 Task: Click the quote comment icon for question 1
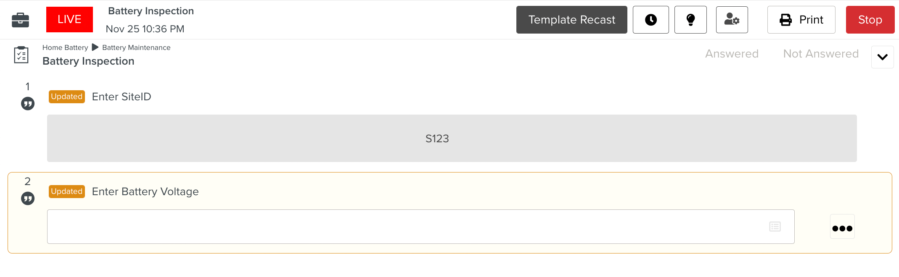28,104
